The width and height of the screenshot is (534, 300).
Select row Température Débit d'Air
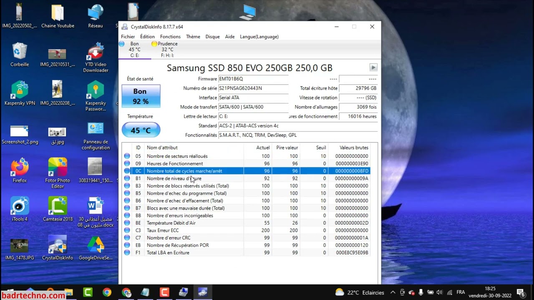246,223
